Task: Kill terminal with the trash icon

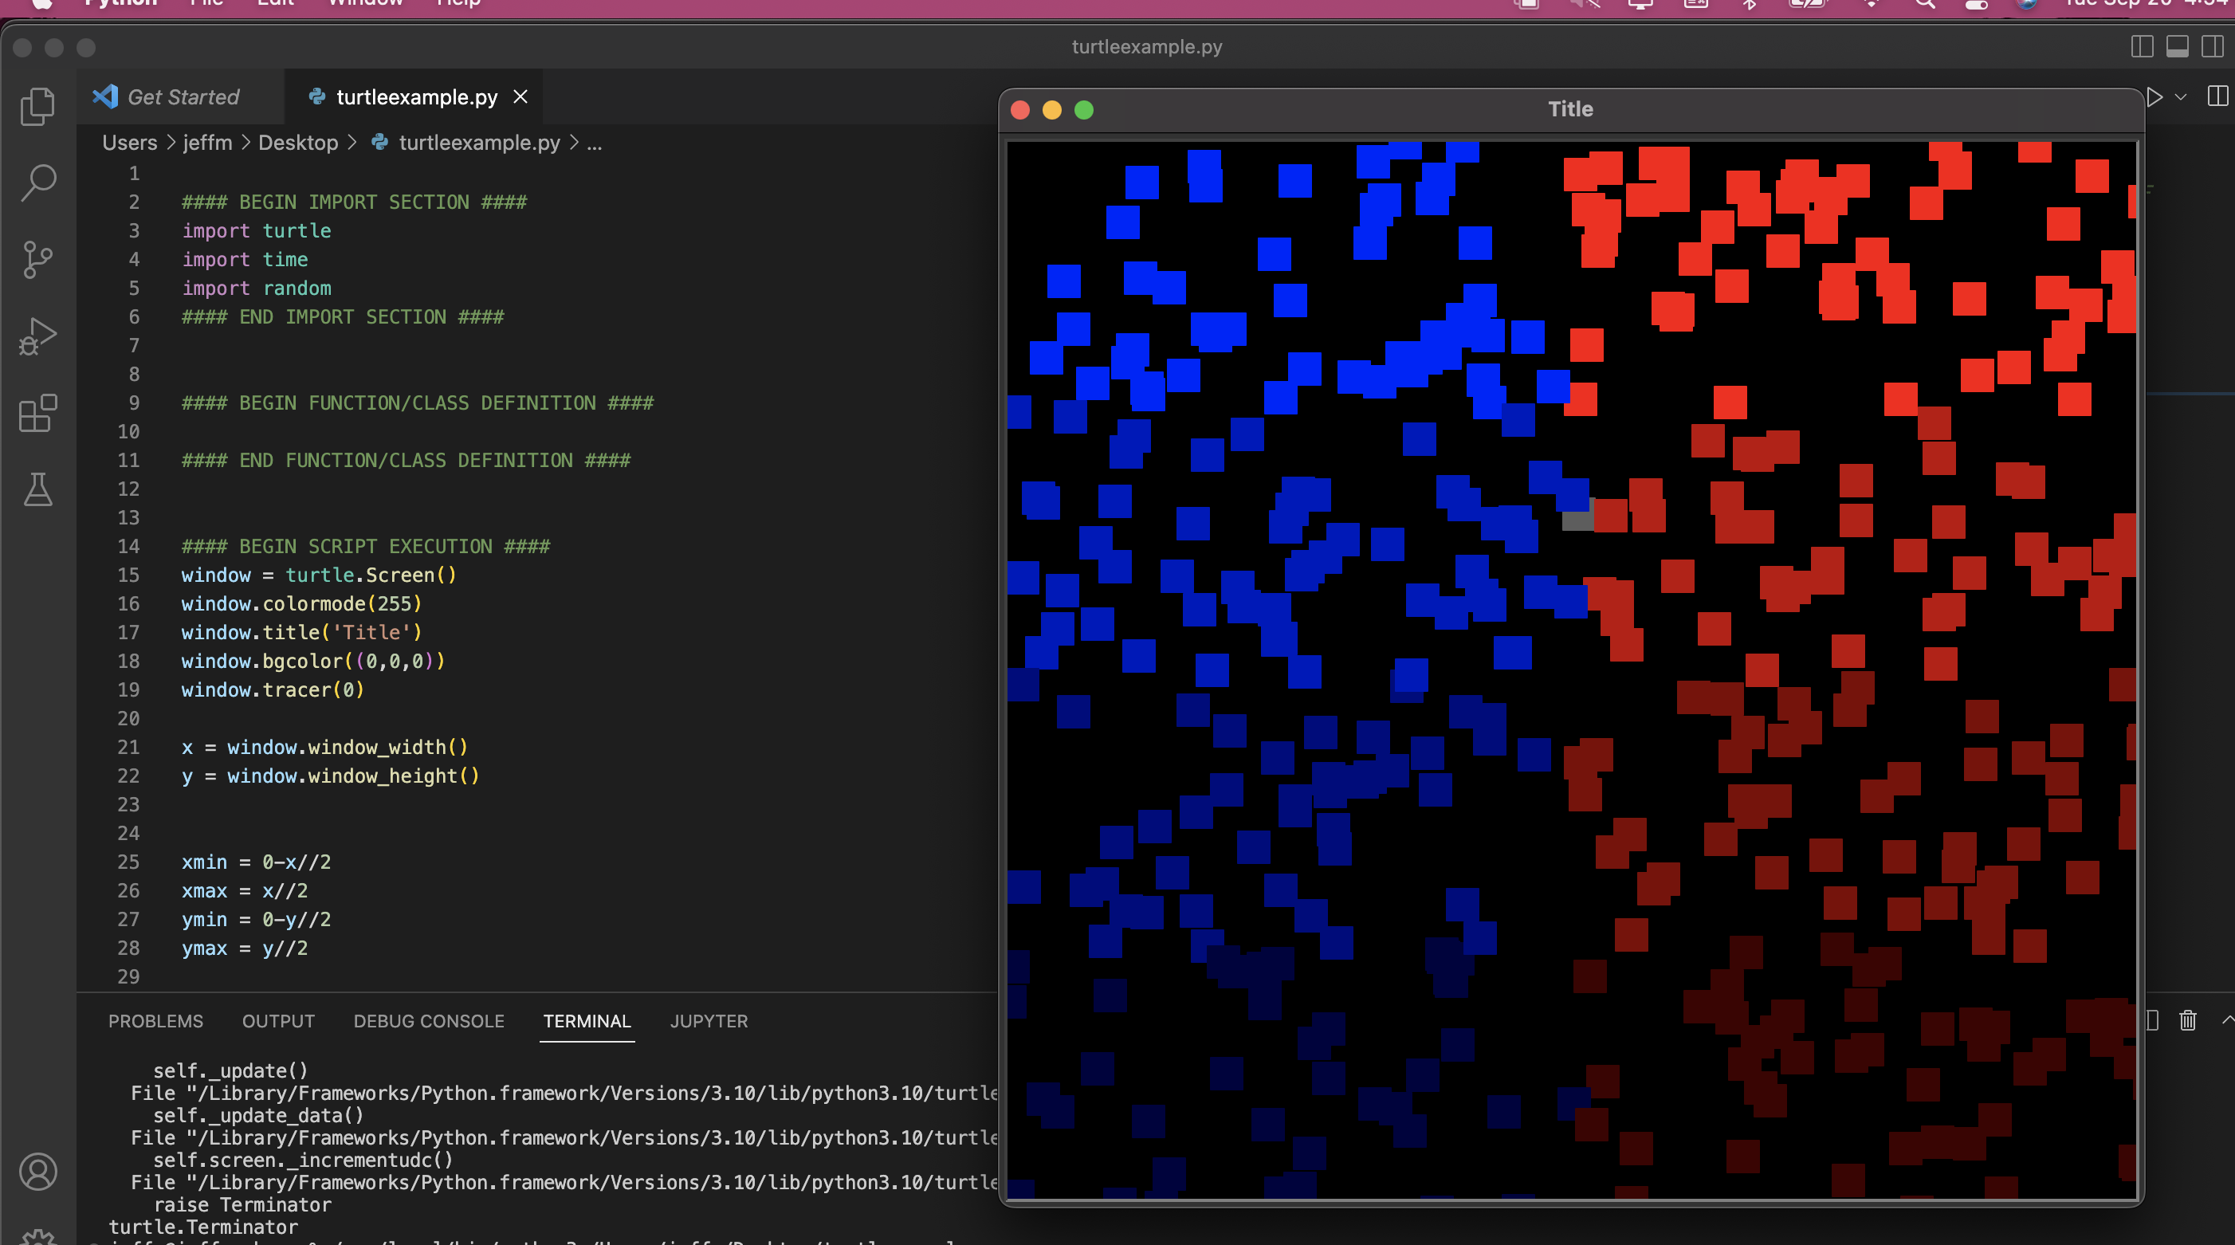Action: (2187, 1020)
